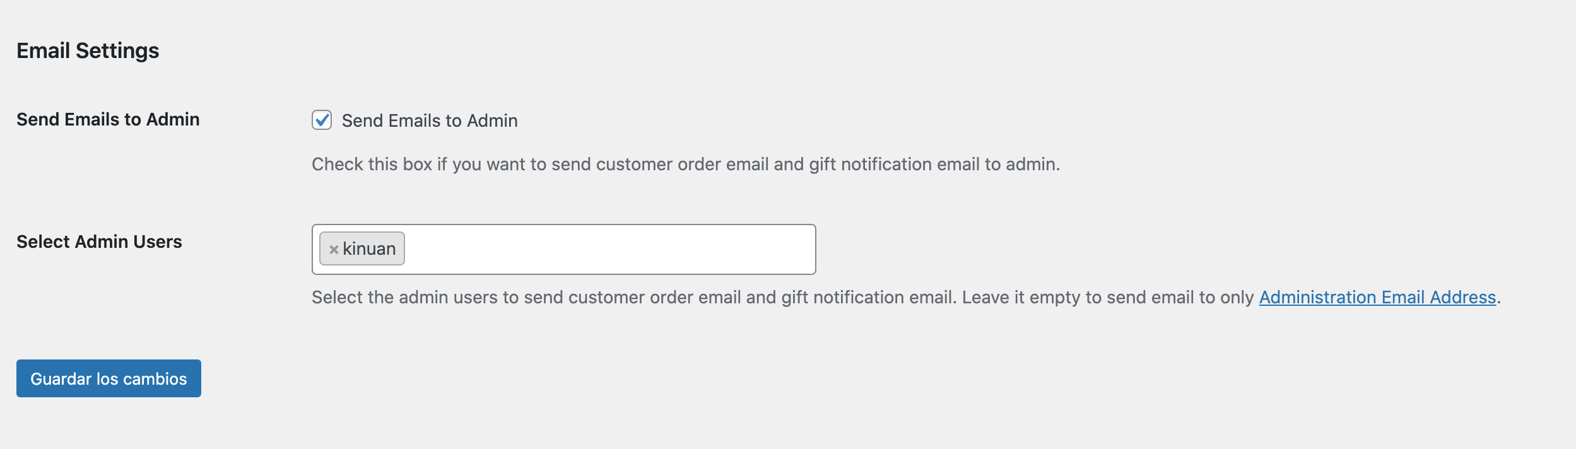The image size is (1576, 449).
Task: Select the kinuan user tag
Action: 362,248
